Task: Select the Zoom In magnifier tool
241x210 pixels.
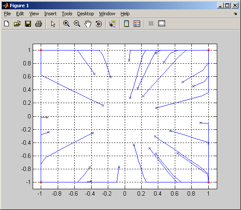Action: pyautogui.click(x=66, y=24)
